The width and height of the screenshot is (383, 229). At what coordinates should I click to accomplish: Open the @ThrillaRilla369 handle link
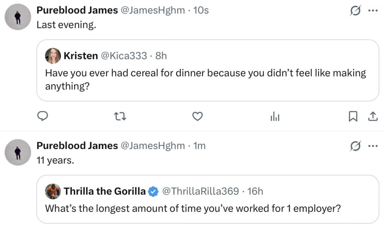pos(200,191)
